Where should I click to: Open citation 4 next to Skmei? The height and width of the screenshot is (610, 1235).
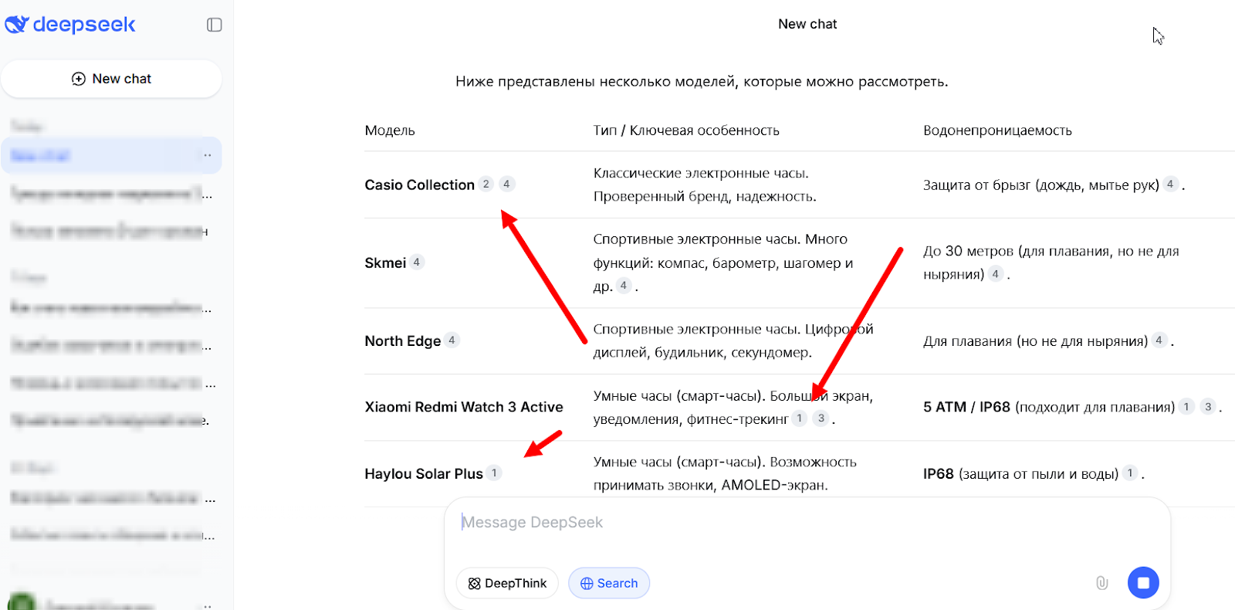(x=416, y=262)
